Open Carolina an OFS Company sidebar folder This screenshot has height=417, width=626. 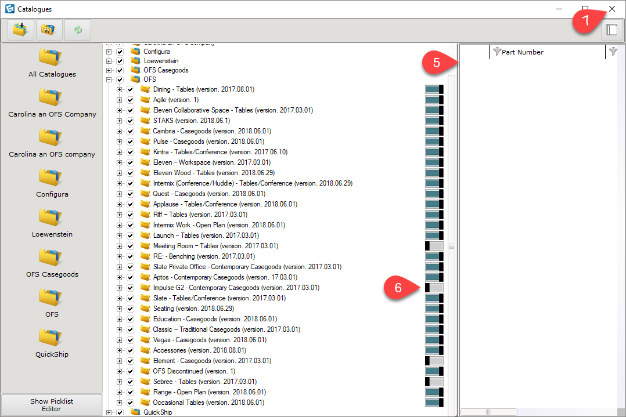click(x=52, y=103)
